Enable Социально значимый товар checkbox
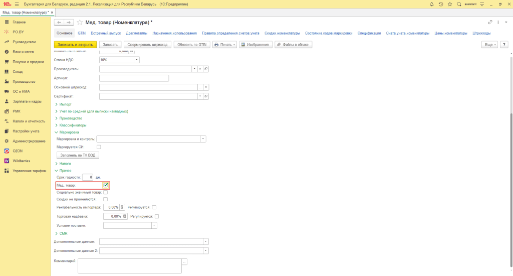The width and height of the screenshot is (513, 276). [x=105, y=192]
